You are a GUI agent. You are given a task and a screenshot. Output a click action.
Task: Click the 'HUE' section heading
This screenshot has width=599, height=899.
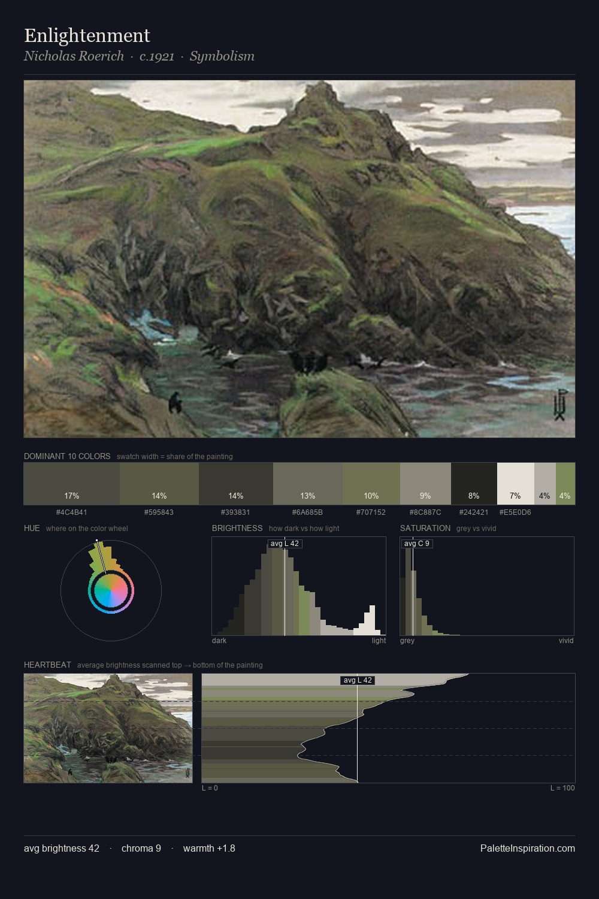[32, 528]
